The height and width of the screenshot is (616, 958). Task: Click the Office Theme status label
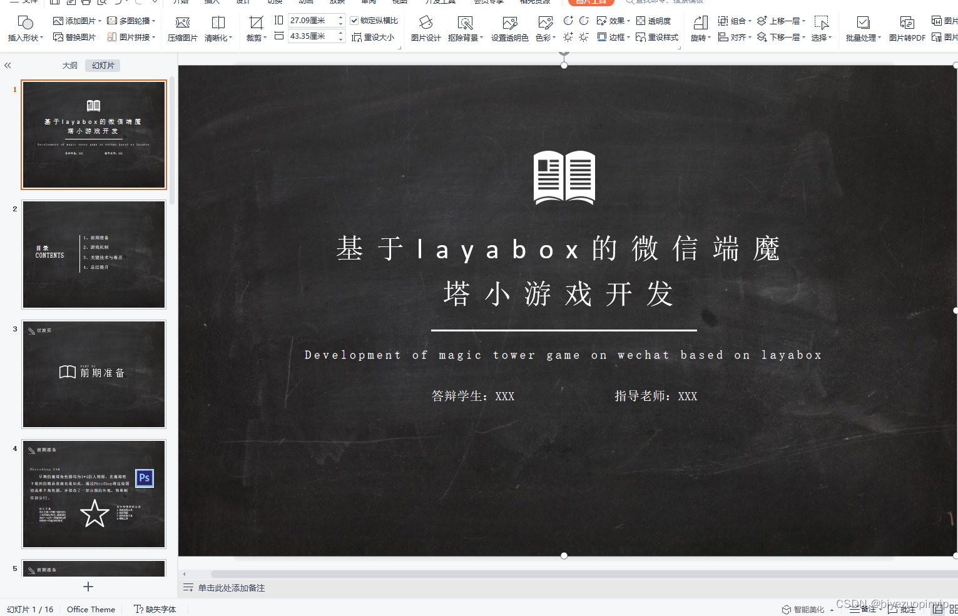point(91,609)
